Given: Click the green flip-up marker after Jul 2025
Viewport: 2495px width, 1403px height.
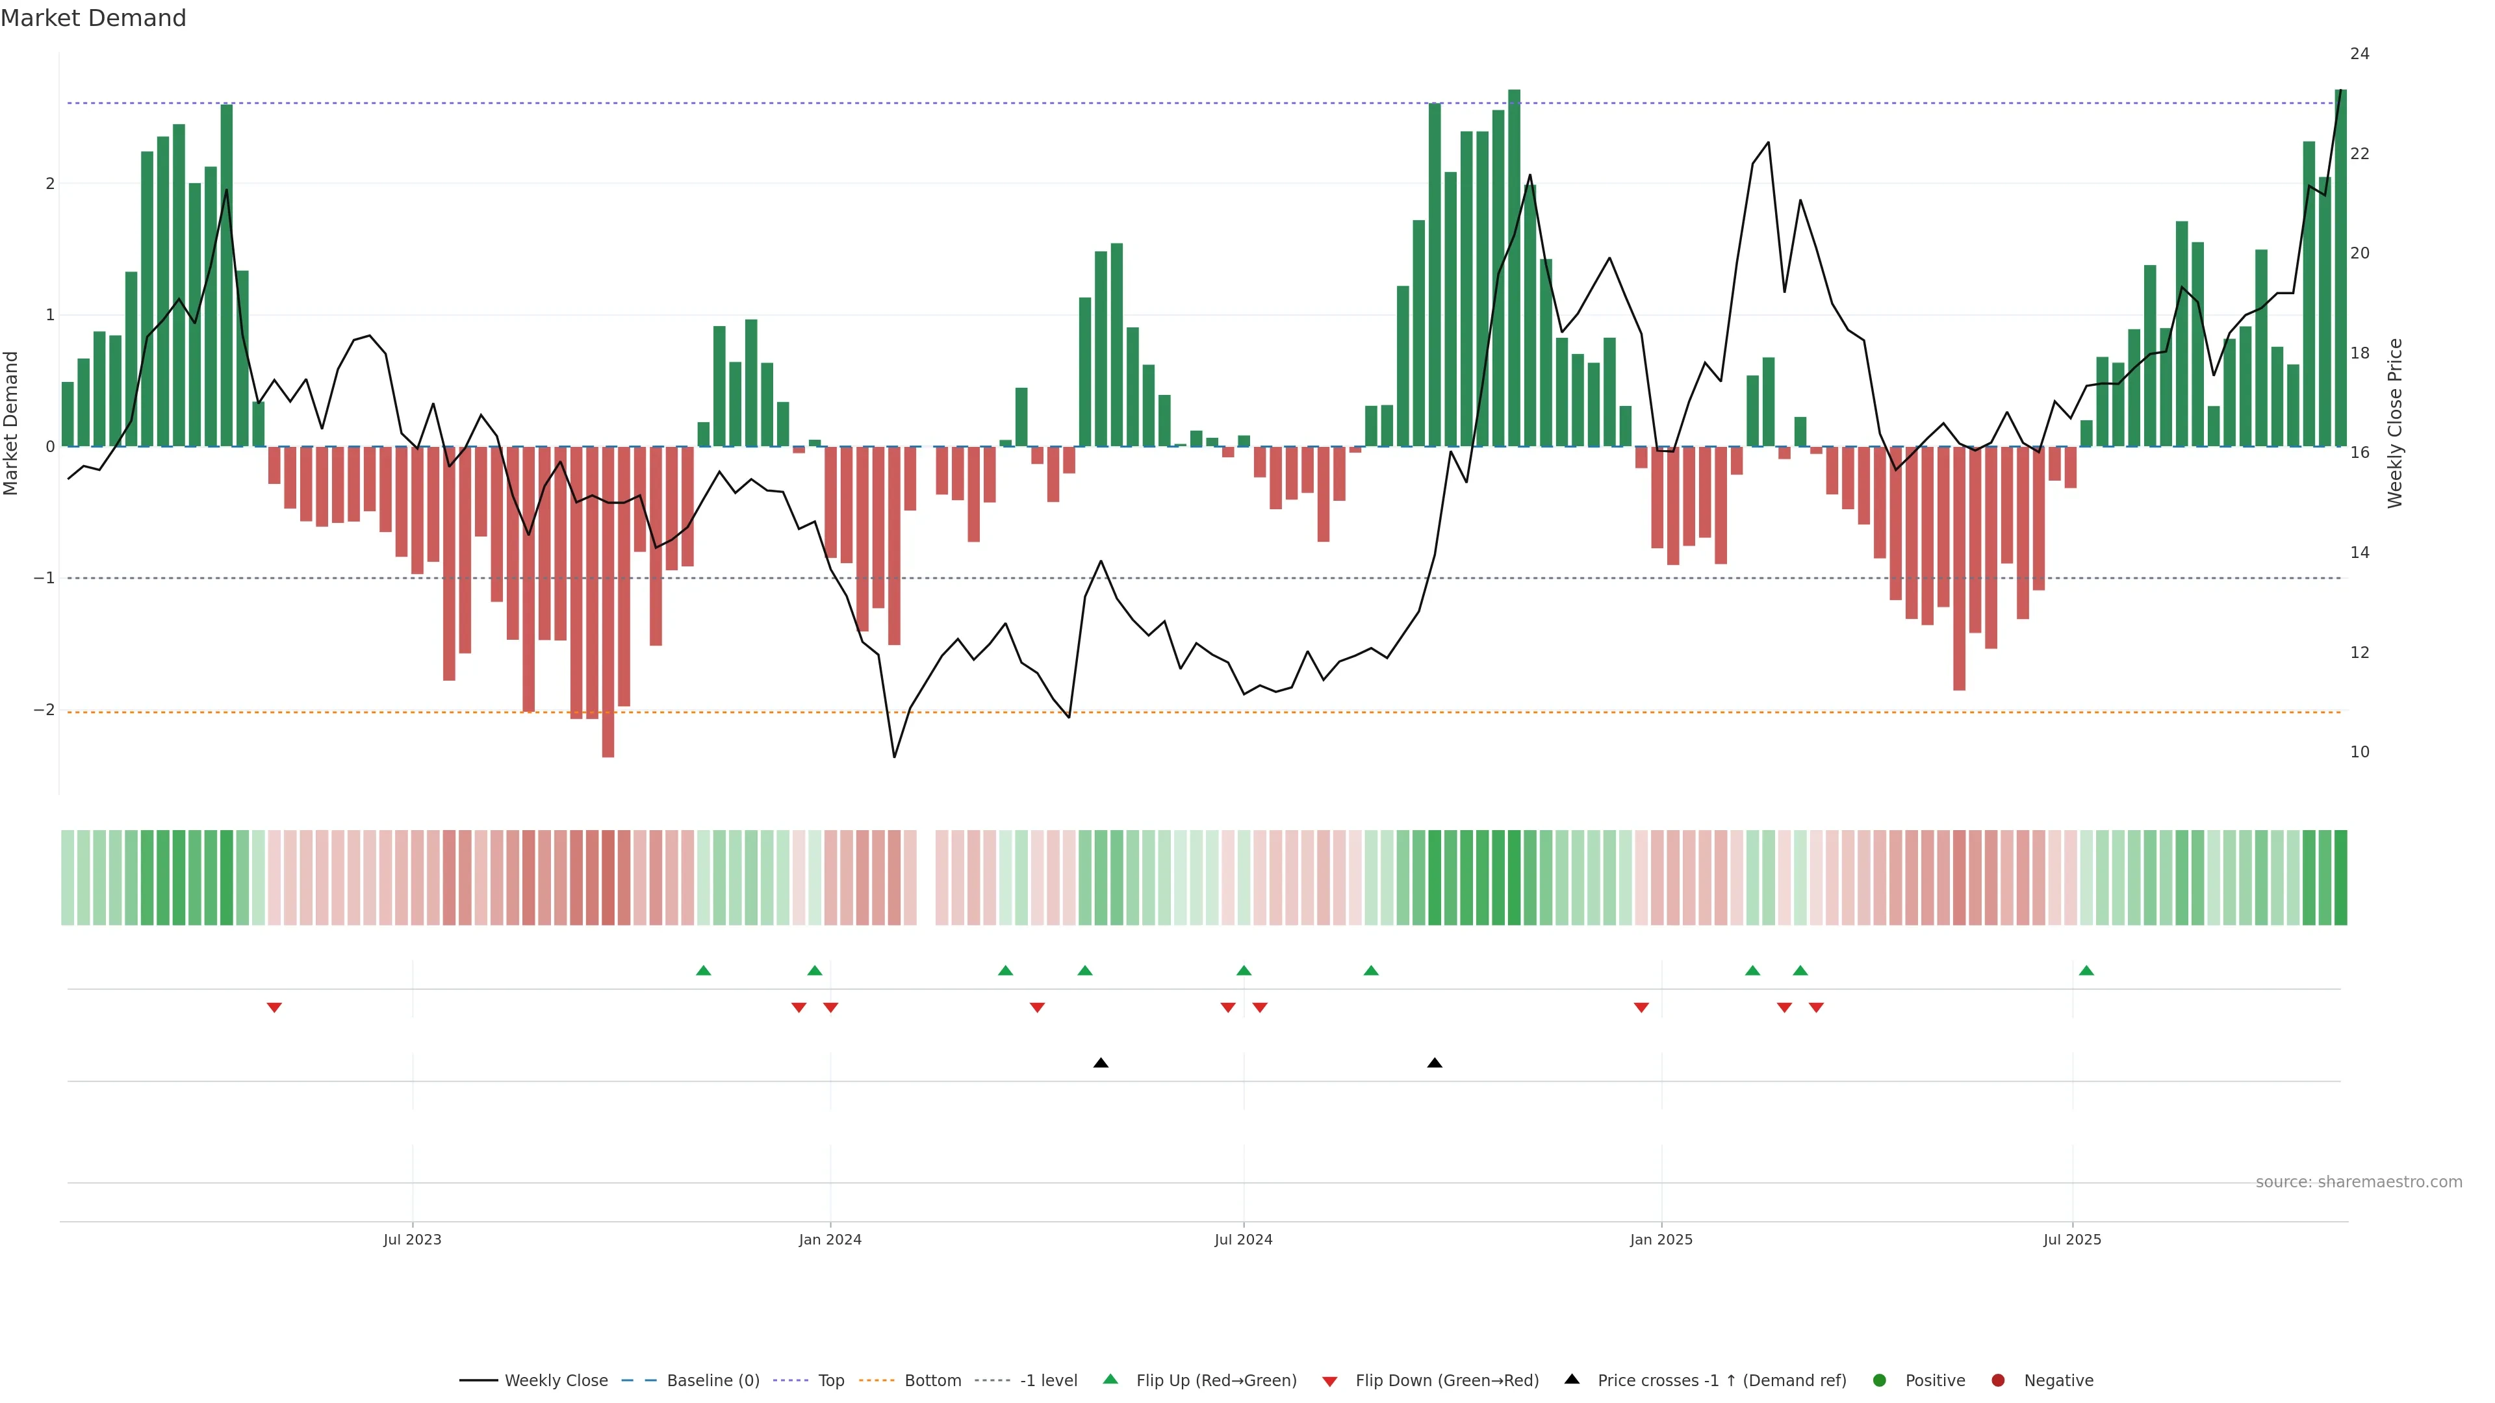Looking at the screenshot, I should point(2086,970).
